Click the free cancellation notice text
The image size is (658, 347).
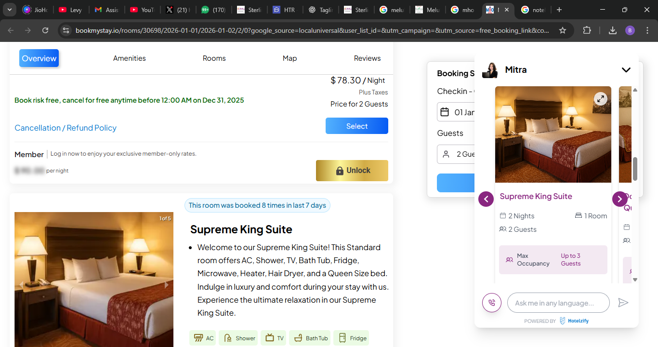[x=129, y=100]
